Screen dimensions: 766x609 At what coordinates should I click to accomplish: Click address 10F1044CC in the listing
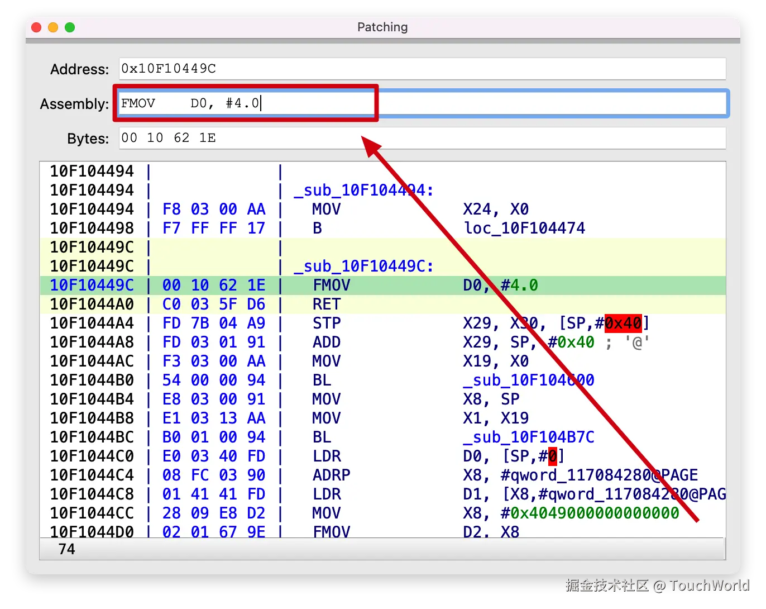pyautogui.click(x=92, y=513)
